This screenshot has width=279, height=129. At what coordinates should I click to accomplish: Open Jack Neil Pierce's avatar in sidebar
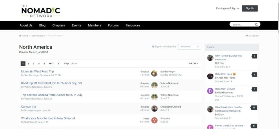pos(210,76)
